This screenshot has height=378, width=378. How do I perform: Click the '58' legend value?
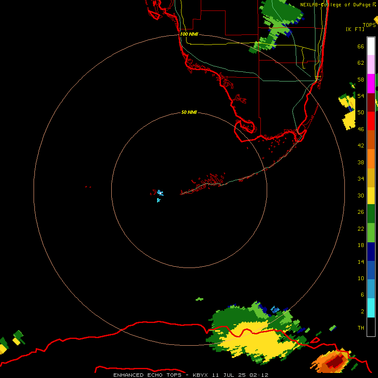click(x=361, y=79)
